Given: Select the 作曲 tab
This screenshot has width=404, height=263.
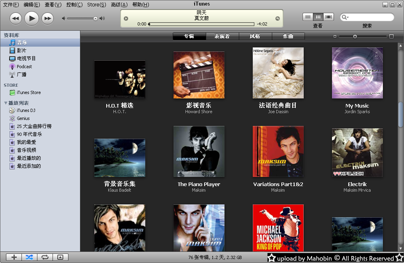Looking at the screenshot, I should pos(288,36).
